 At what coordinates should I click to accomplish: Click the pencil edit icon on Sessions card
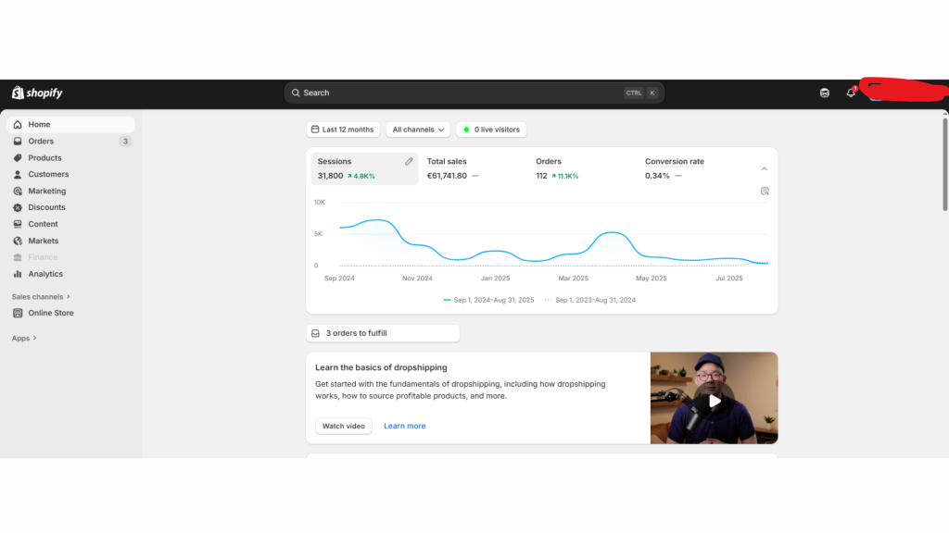409,162
